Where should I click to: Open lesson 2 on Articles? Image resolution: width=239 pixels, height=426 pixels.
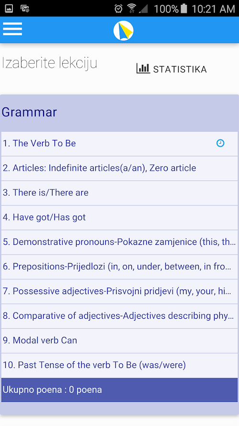pyautogui.click(x=119, y=169)
